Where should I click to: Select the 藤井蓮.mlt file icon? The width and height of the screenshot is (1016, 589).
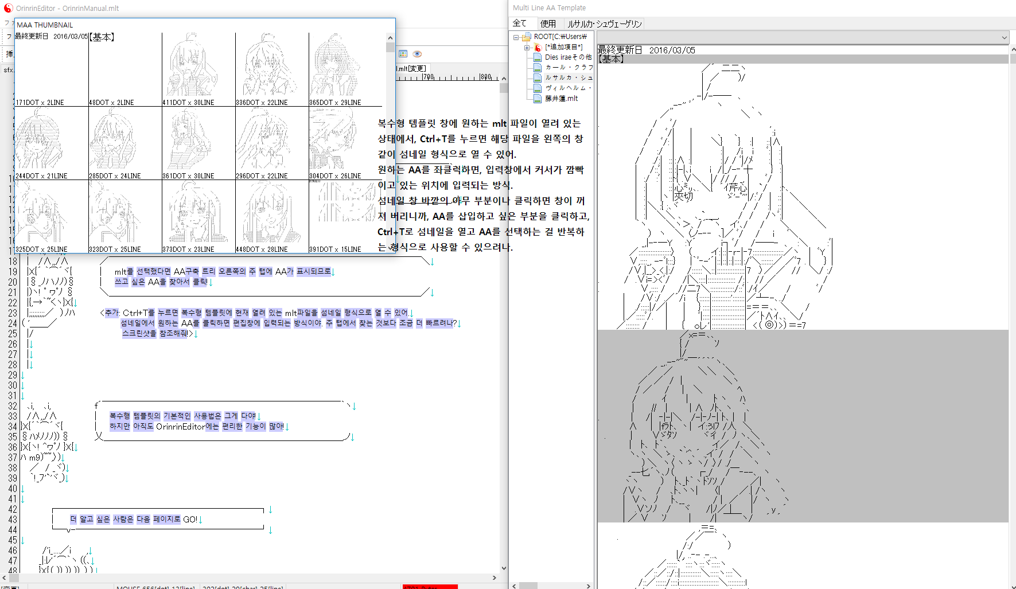point(538,99)
